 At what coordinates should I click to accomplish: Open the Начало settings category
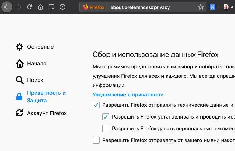(x=37, y=64)
